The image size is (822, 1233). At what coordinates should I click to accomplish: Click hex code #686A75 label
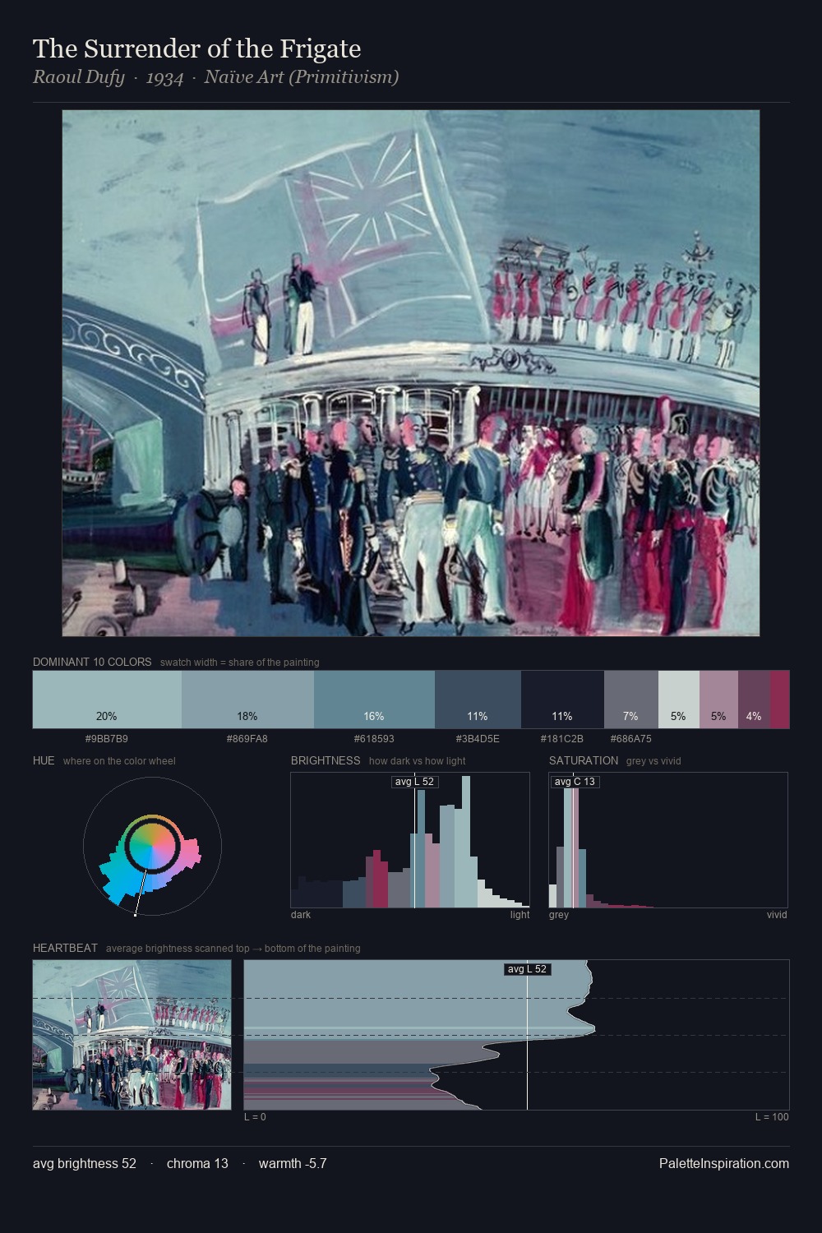point(631,739)
